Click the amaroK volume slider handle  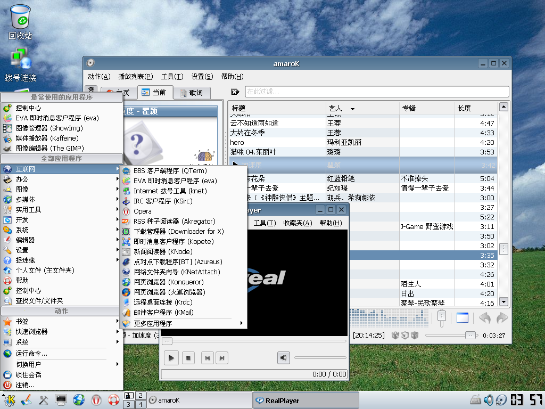pyautogui.click(x=470, y=336)
